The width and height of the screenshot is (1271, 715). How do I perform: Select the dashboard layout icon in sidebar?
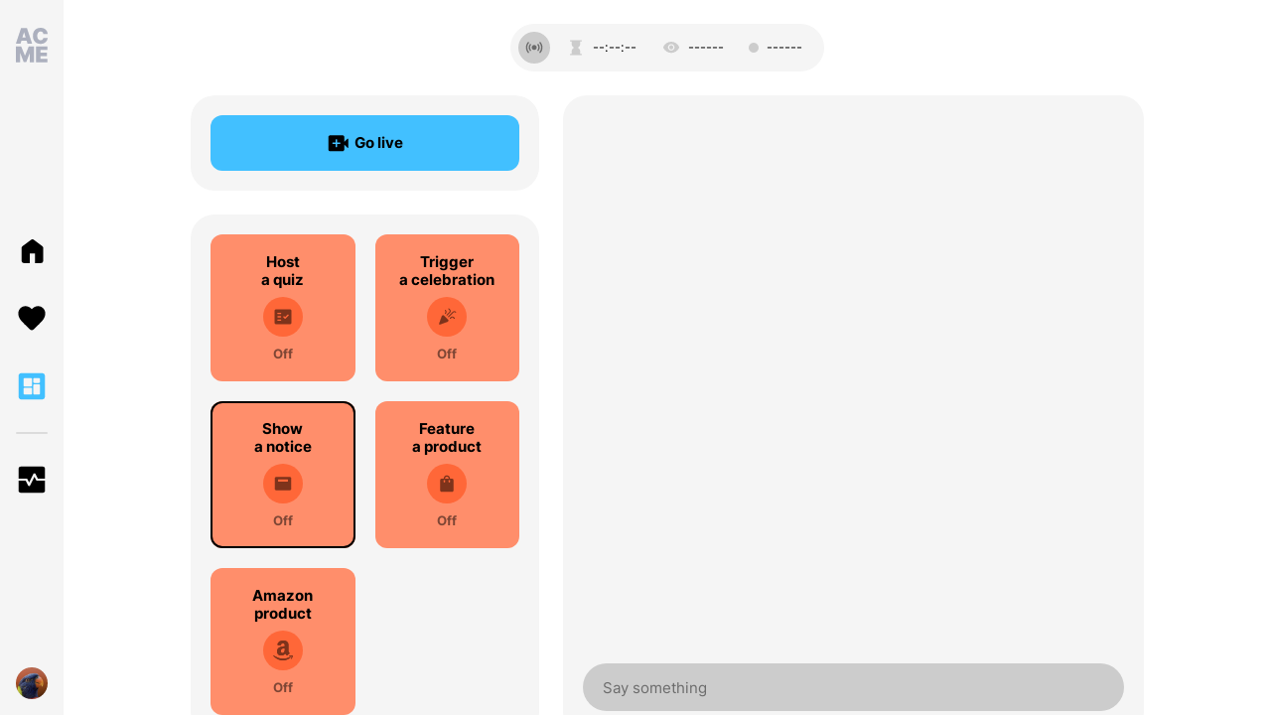click(32, 386)
